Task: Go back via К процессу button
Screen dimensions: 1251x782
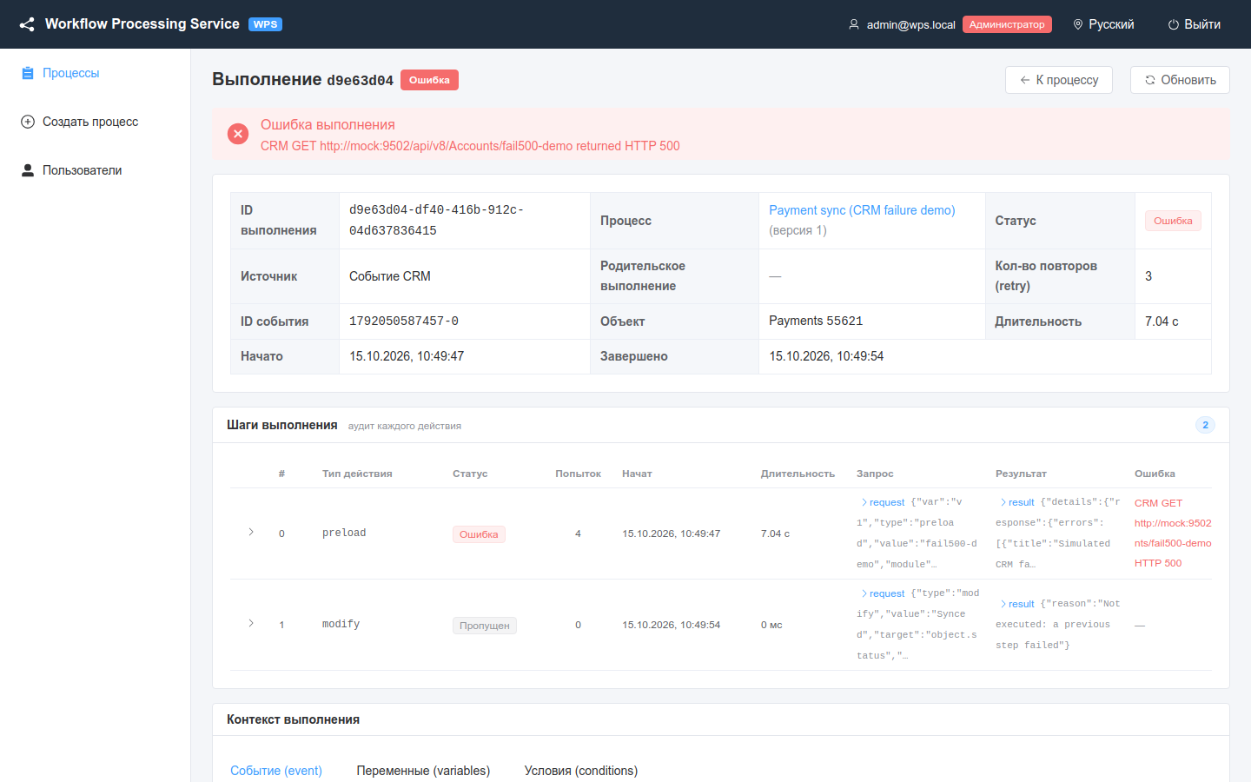Action: click(x=1059, y=80)
